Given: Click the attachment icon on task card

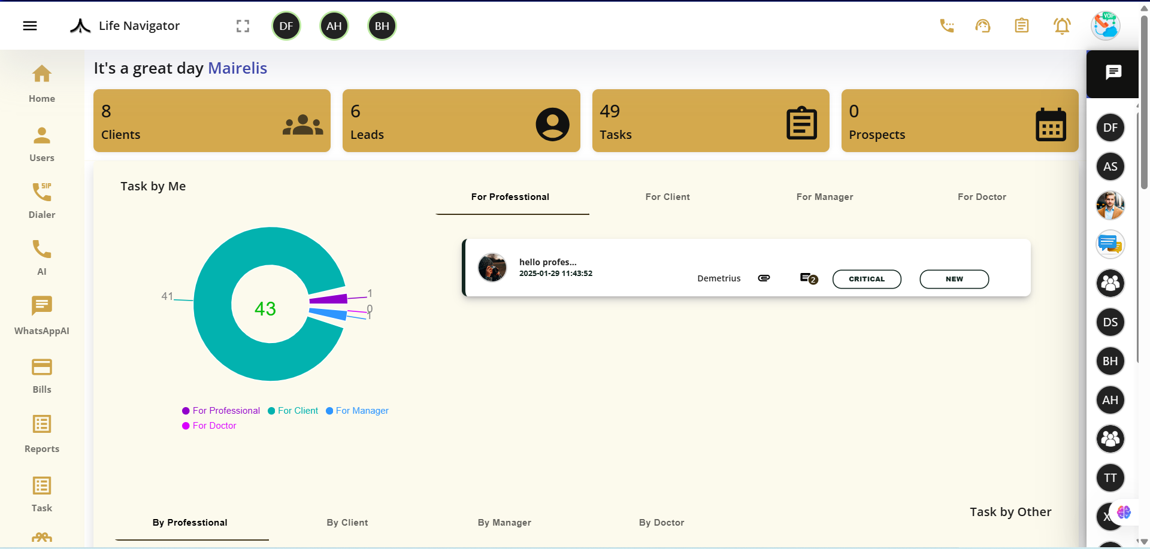Looking at the screenshot, I should point(764,278).
